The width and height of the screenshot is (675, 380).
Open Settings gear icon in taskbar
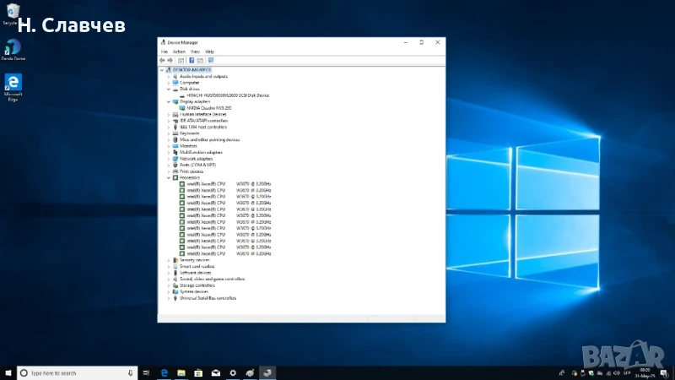click(232, 372)
